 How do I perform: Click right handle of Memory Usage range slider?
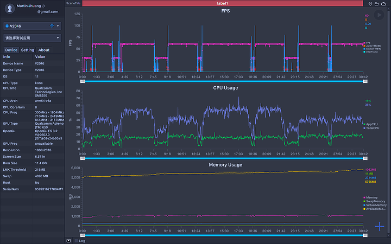click(x=365, y=235)
